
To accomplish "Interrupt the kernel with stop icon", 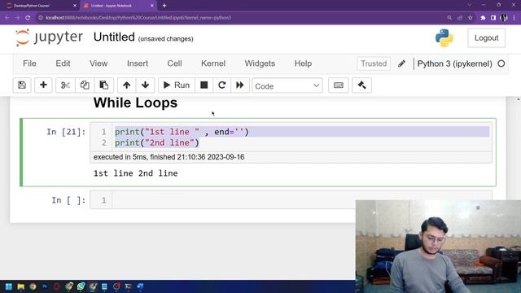I will click(x=204, y=85).
